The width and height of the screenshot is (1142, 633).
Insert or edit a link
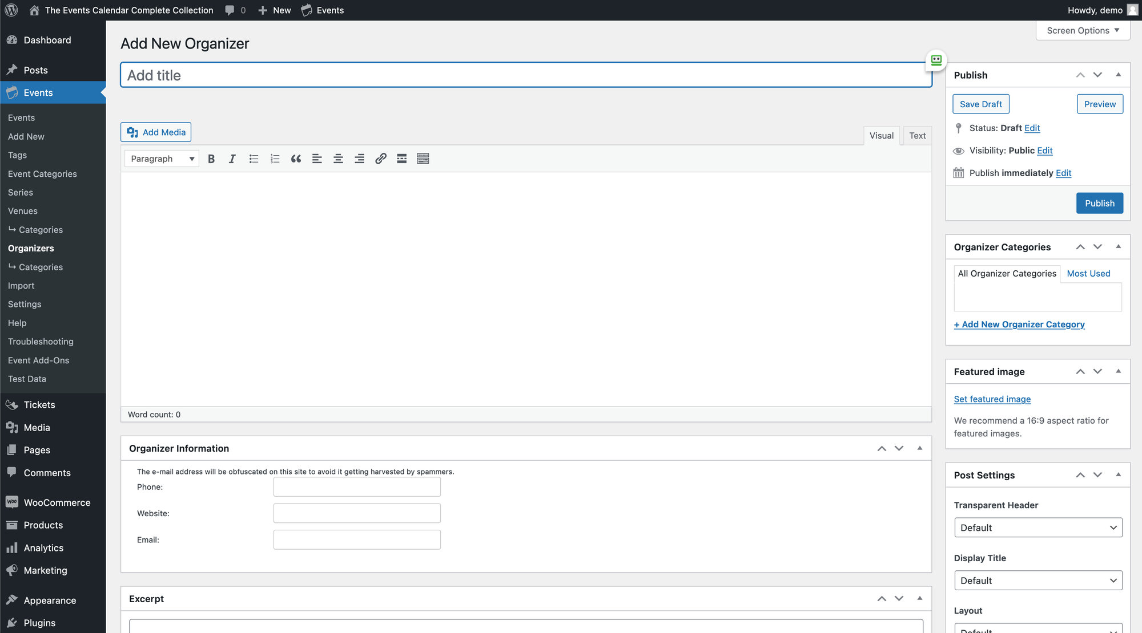point(380,159)
